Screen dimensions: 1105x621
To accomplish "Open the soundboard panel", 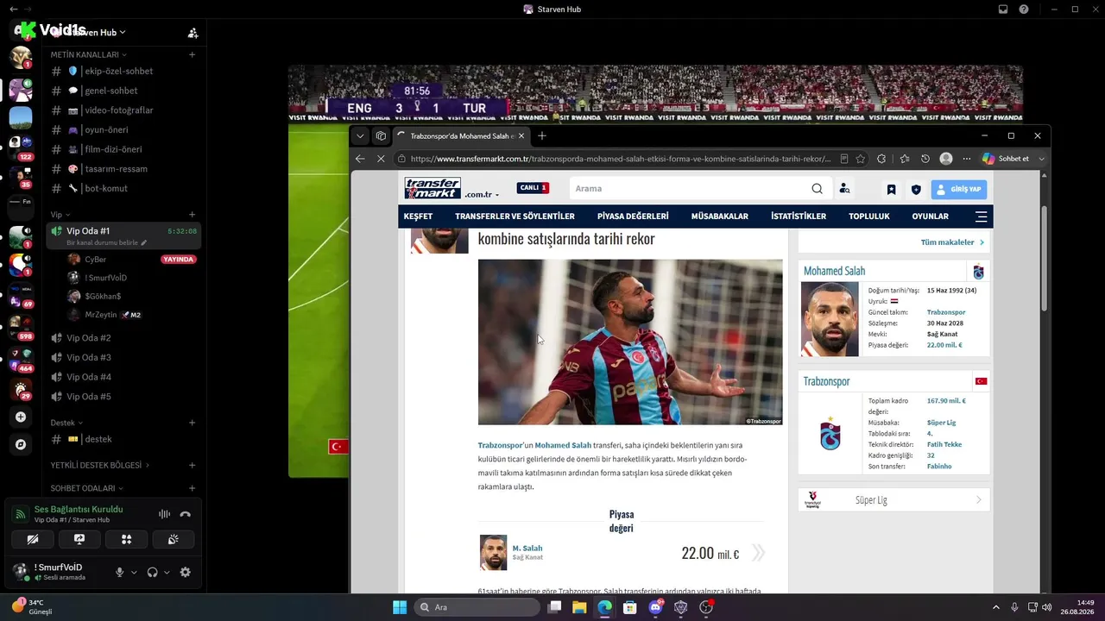I will tap(173, 540).
